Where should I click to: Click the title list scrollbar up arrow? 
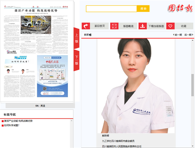click(x=71, y=121)
